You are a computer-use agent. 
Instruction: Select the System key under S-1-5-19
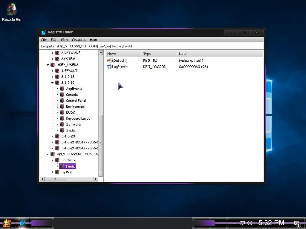click(72, 131)
